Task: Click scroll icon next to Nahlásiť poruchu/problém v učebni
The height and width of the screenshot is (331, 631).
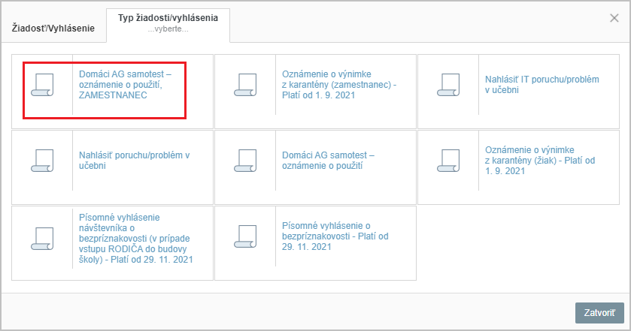Action: coord(42,161)
